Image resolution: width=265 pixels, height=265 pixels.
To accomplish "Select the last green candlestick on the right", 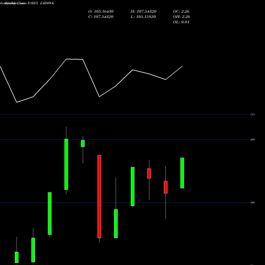I will click(182, 173).
